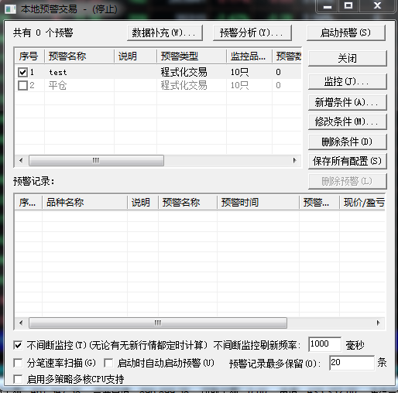Save settings with 保存所有配置(S)
The height and width of the screenshot is (393, 398).
348,161
